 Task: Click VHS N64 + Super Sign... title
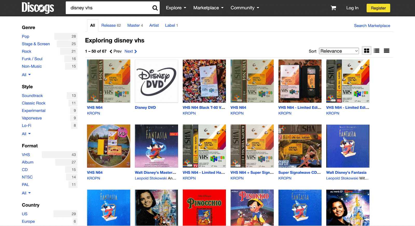pyautogui.click(x=252, y=173)
